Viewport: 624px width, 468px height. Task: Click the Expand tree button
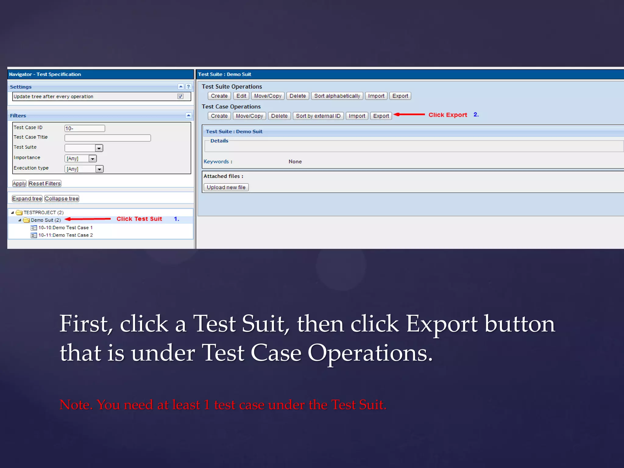[27, 199]
